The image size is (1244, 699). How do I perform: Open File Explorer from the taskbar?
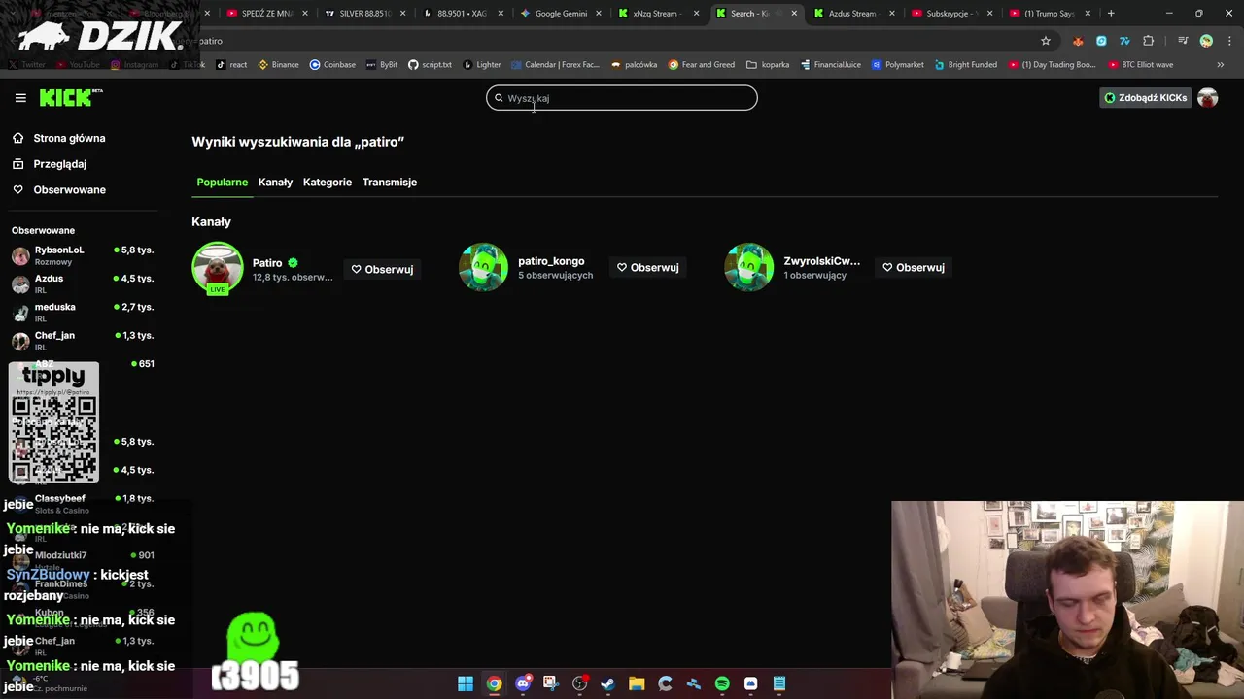point(637,683)
